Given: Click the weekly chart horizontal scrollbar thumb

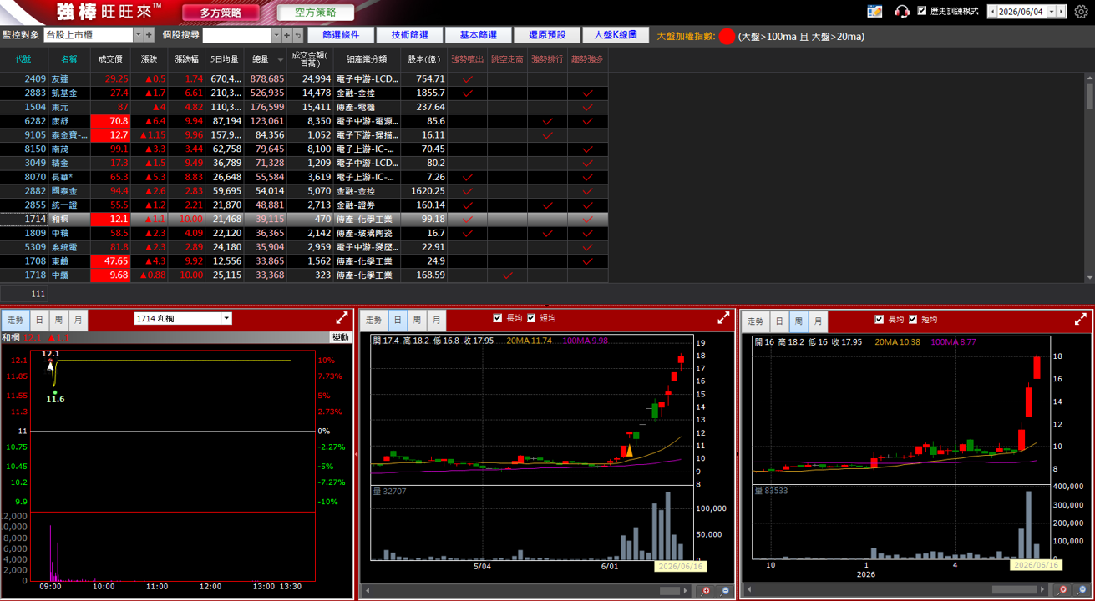Looking at the screenshot, I should [1014, 590].
